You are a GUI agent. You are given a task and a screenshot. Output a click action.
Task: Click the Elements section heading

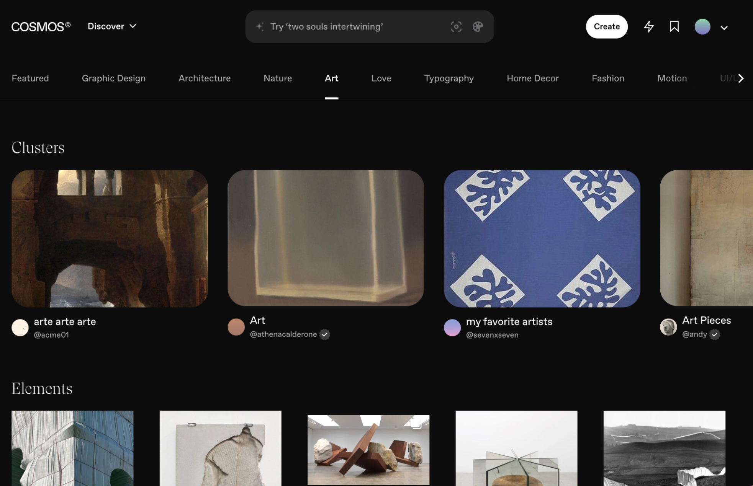click(x=42, y=388)
